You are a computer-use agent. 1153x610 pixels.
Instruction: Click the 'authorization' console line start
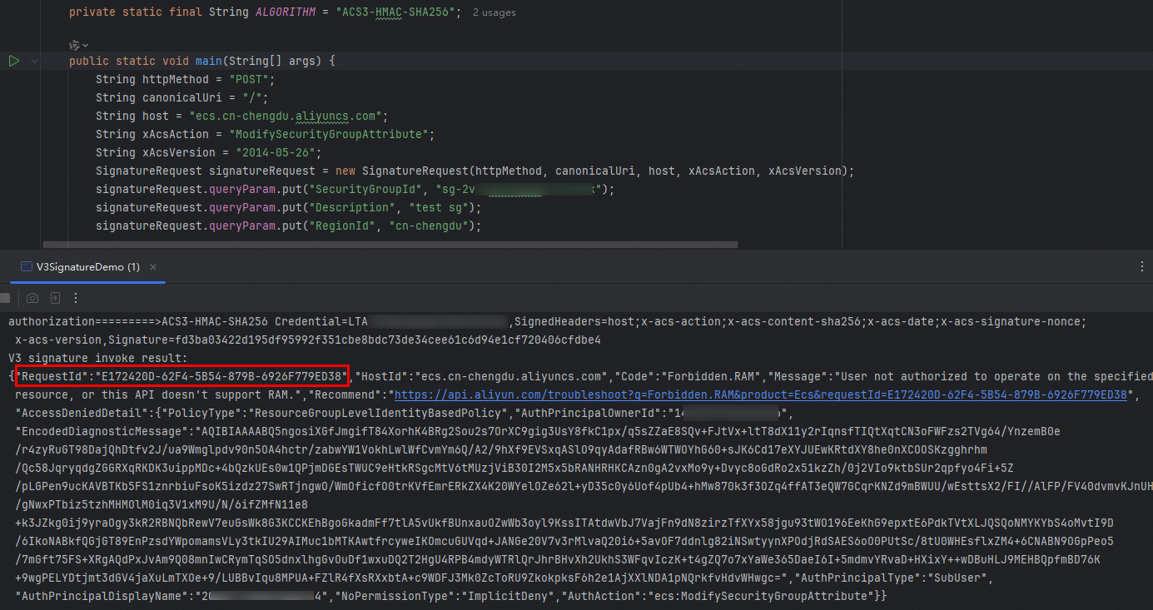(x=52, y=321)
